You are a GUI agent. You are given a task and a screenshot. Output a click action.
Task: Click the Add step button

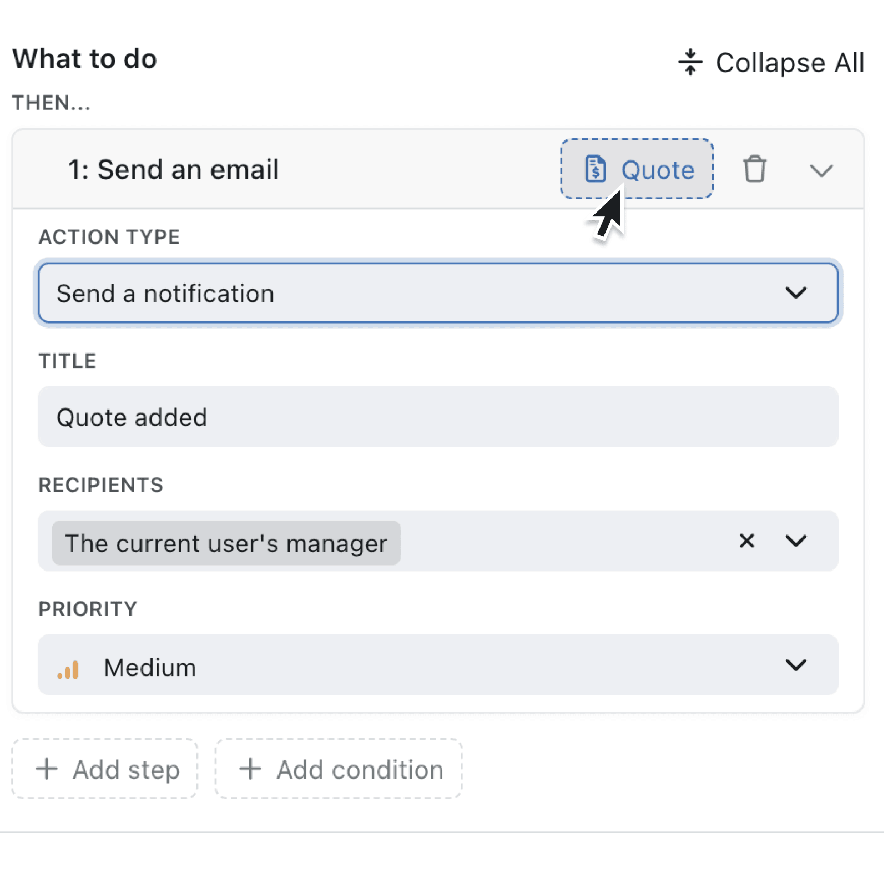(x=105, y=769)
